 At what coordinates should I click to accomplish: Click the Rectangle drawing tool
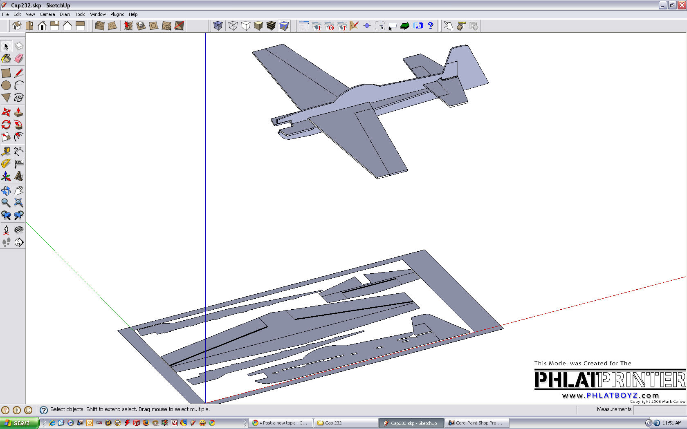click(x=6, y=73)
